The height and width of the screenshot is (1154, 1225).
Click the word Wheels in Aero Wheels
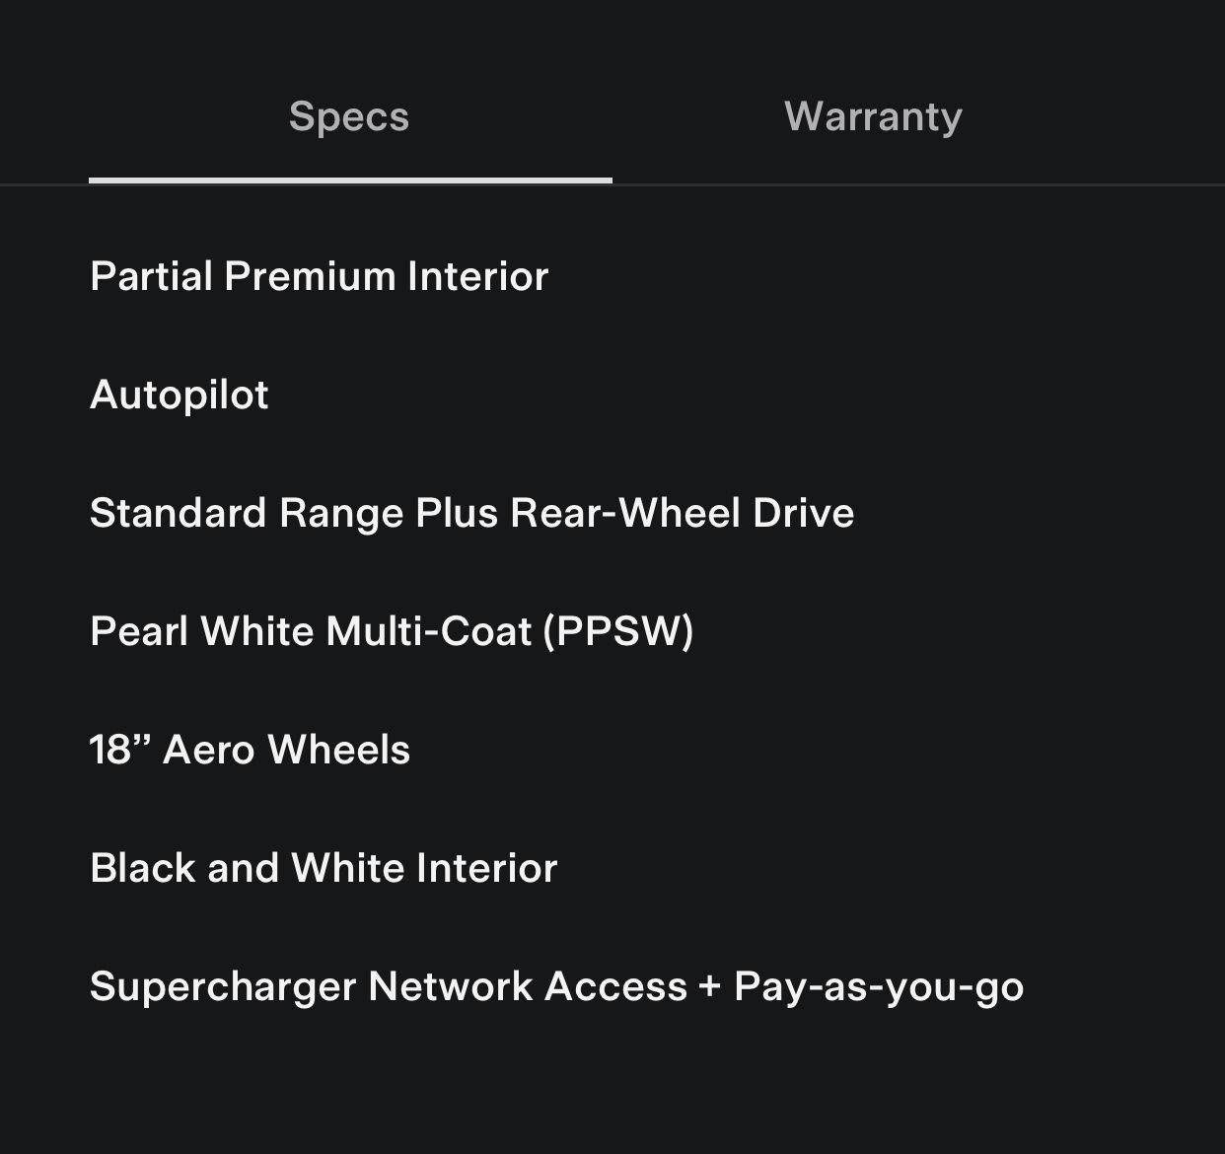(x=339, y=750)
